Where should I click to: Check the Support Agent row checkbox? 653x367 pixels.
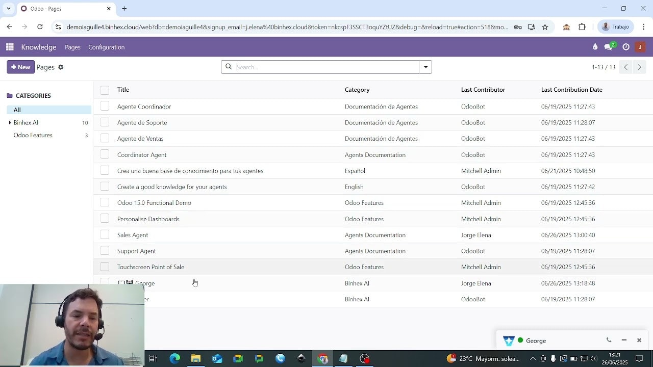click(105, 251)
